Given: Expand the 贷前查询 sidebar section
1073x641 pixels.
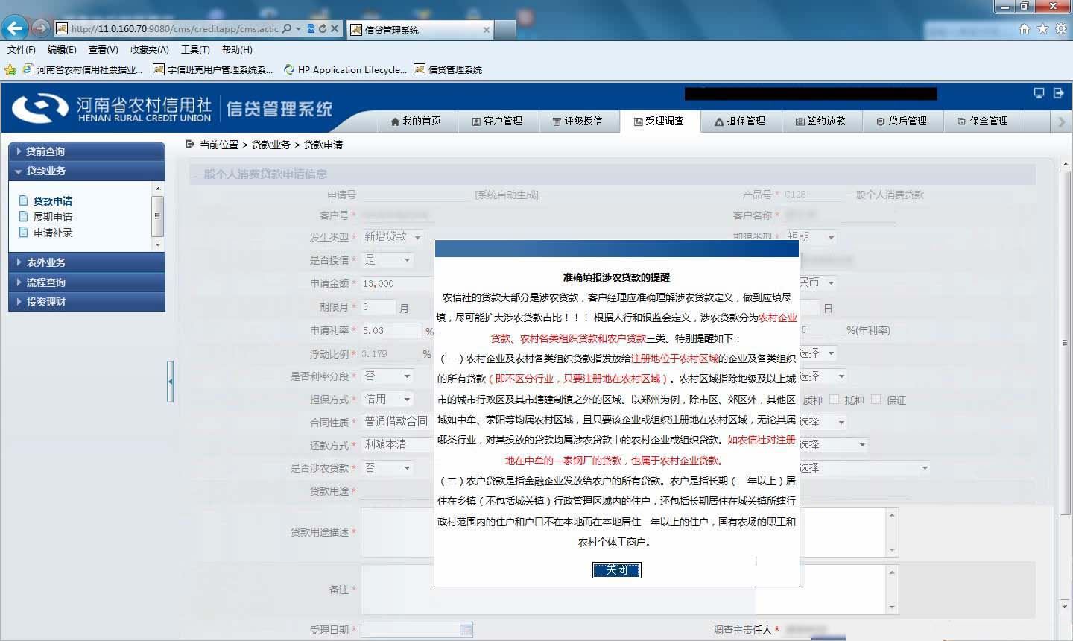Looking at the screenshot, I should click(x=86, y=151).
